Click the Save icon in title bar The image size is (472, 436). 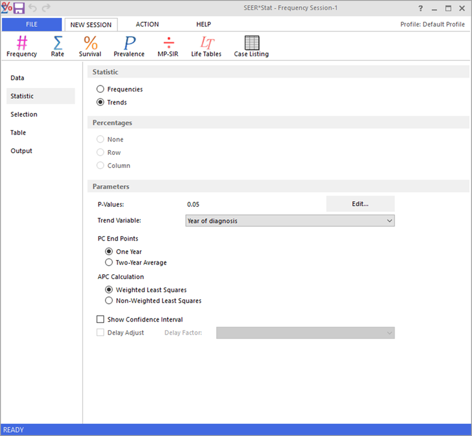[x=19, y=8]
